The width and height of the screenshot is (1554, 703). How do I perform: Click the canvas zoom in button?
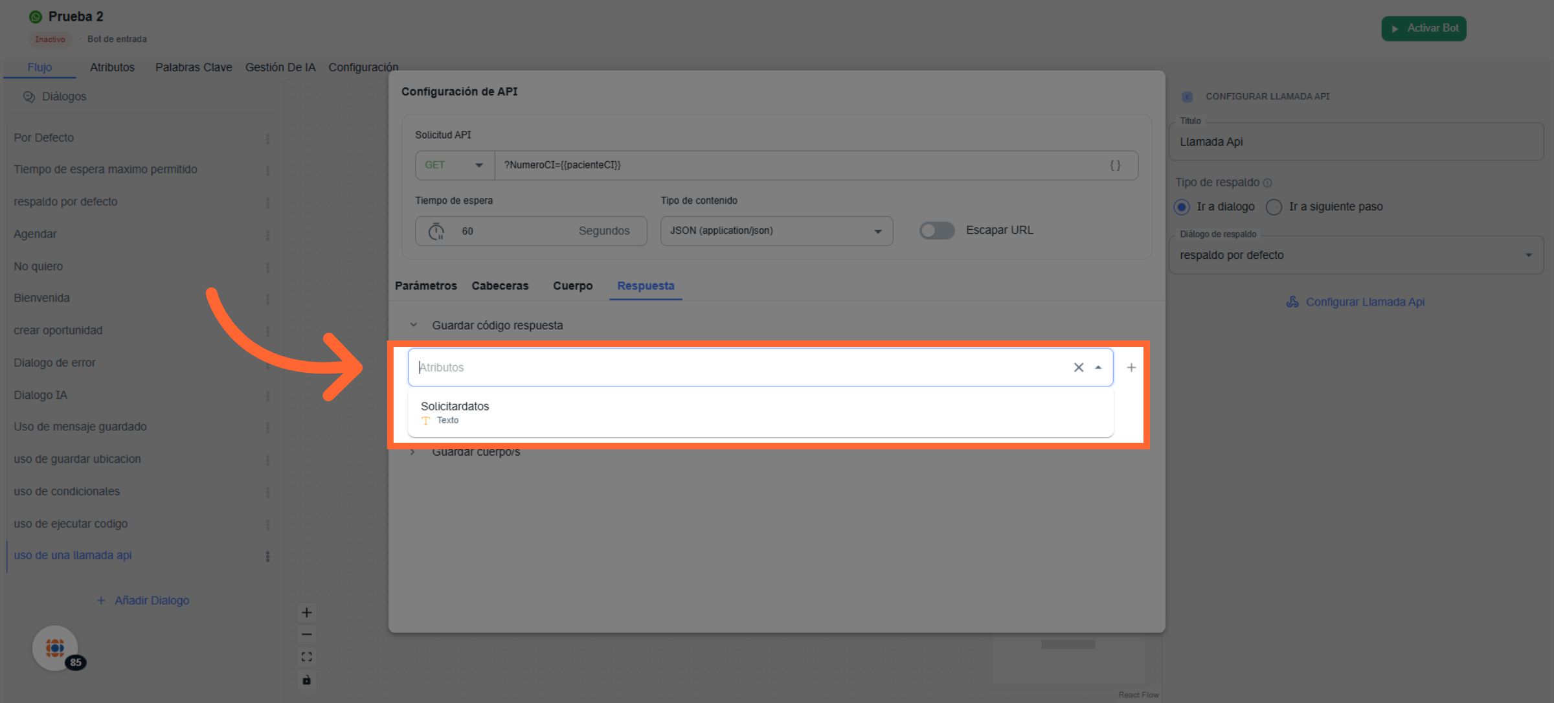307,612
